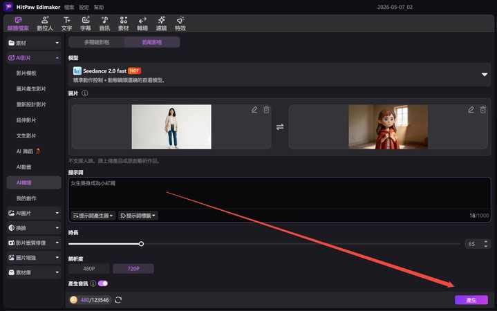Toggle the 產生音訊 audio switch

coord(103,283)
